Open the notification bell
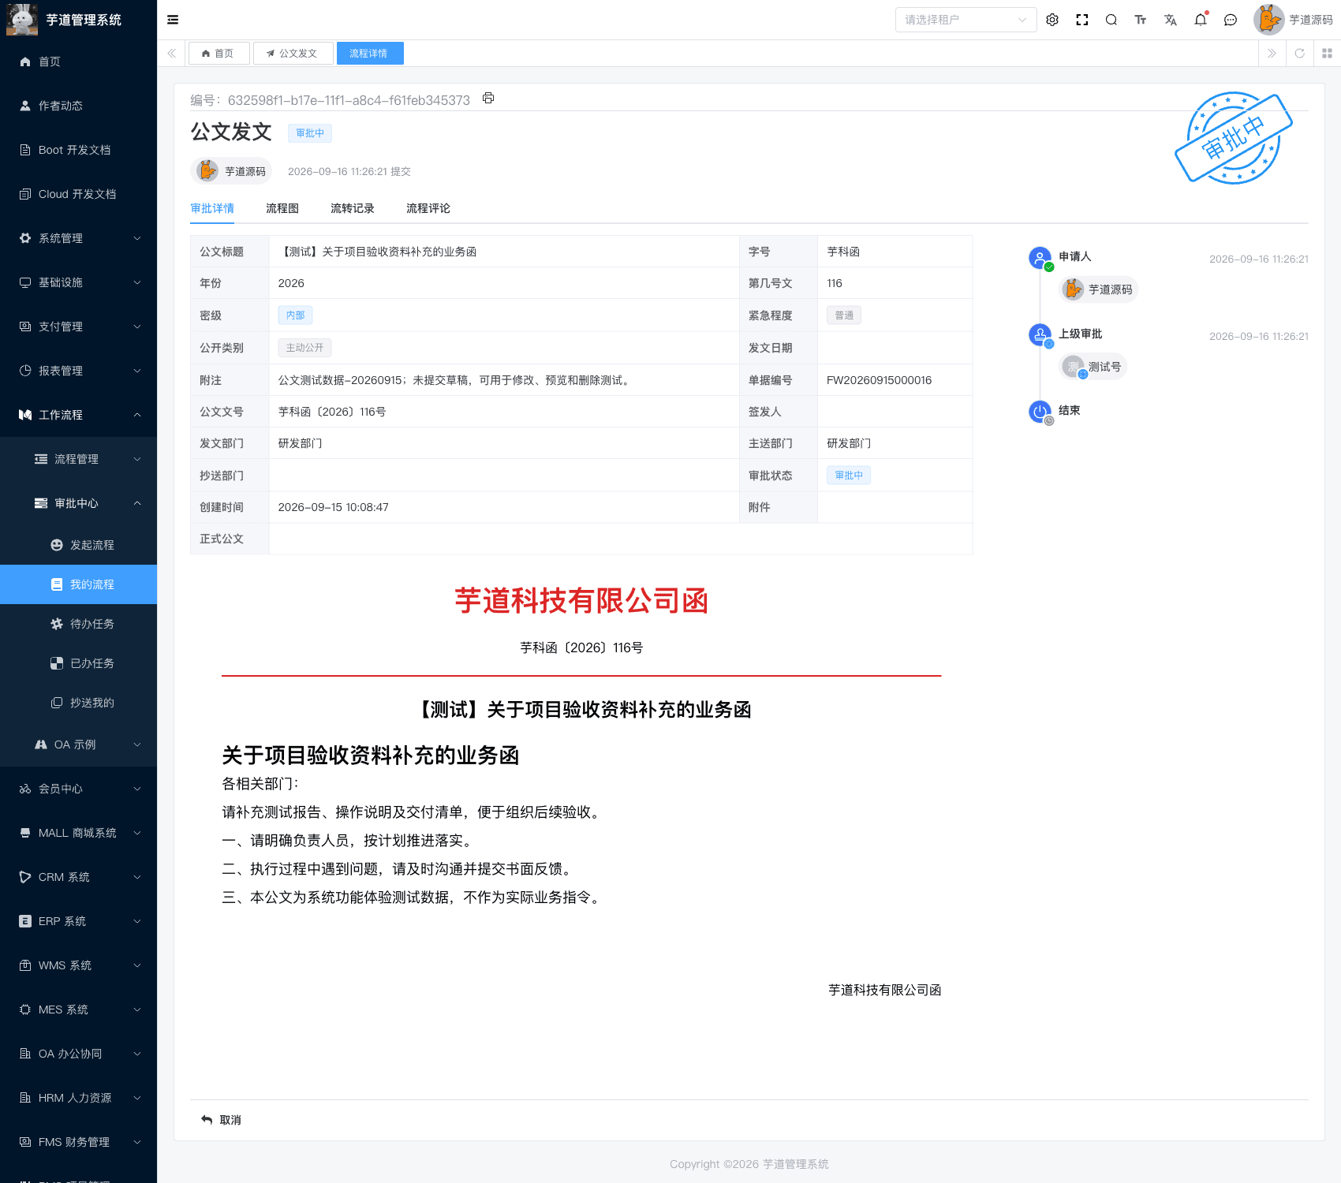 click(1201, 20)
